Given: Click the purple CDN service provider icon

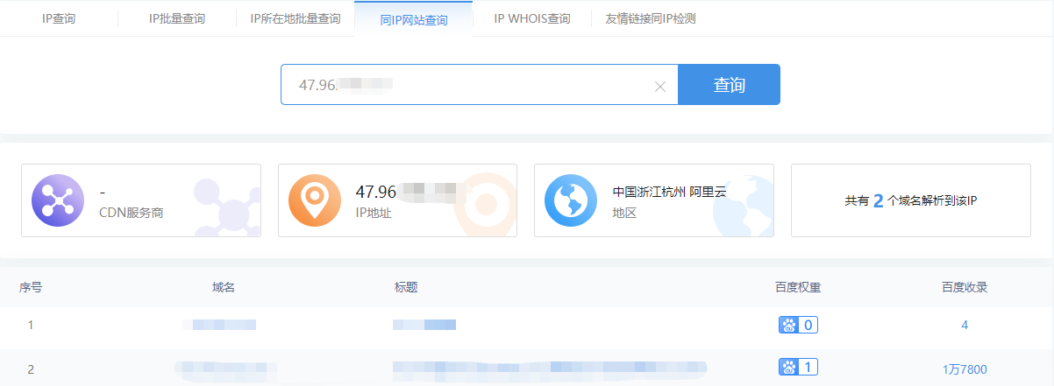Looking at the screenshot, I should 57,200.
